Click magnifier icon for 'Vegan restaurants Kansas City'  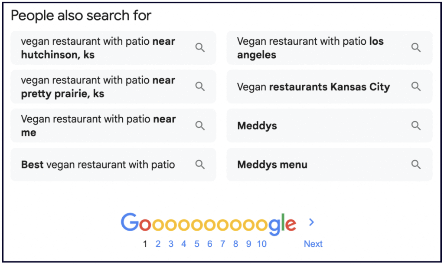coord(416,87)
